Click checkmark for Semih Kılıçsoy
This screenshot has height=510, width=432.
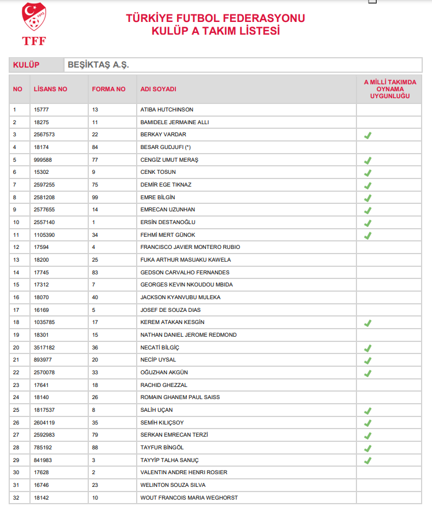(x=367, y=423)
